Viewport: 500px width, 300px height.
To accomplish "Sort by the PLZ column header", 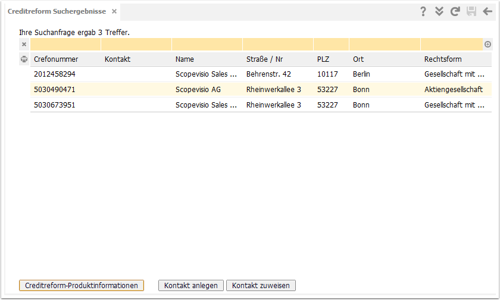I will 323,59.
